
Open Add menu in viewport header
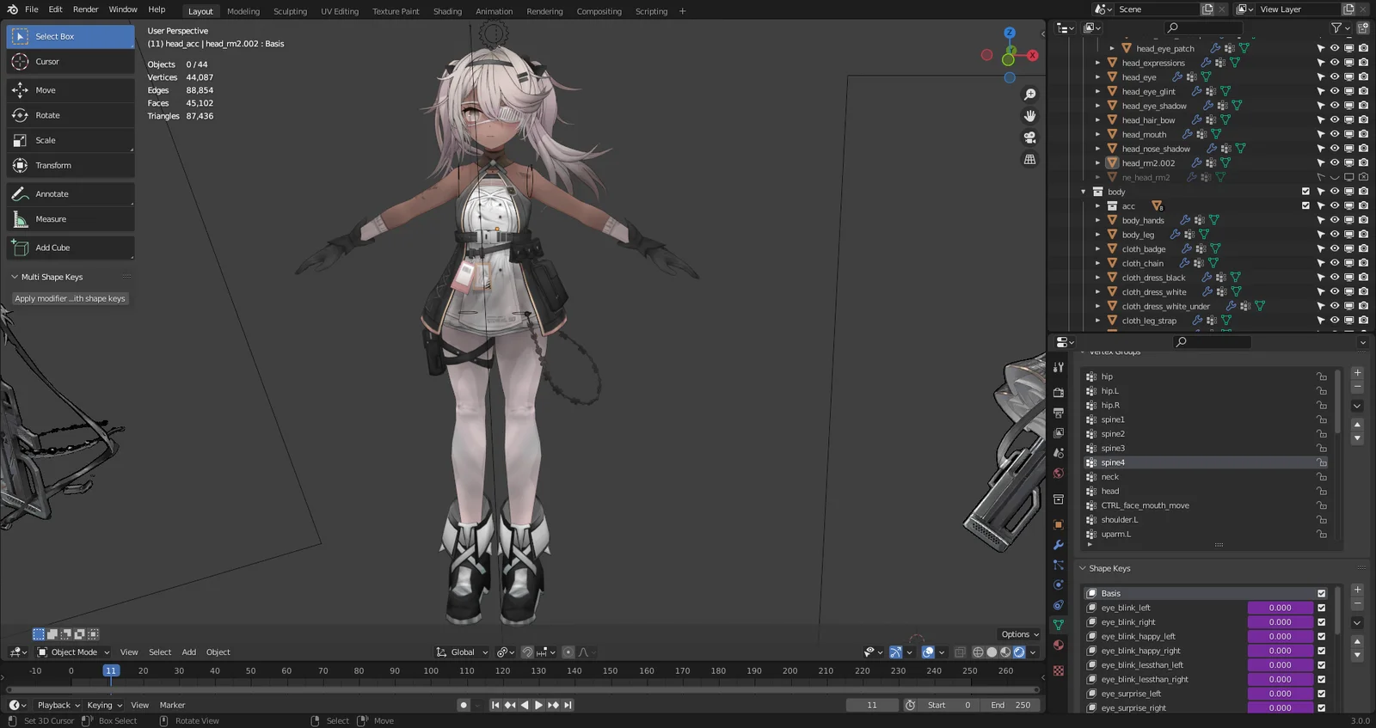pyautogui.click(x=188, y=652)
